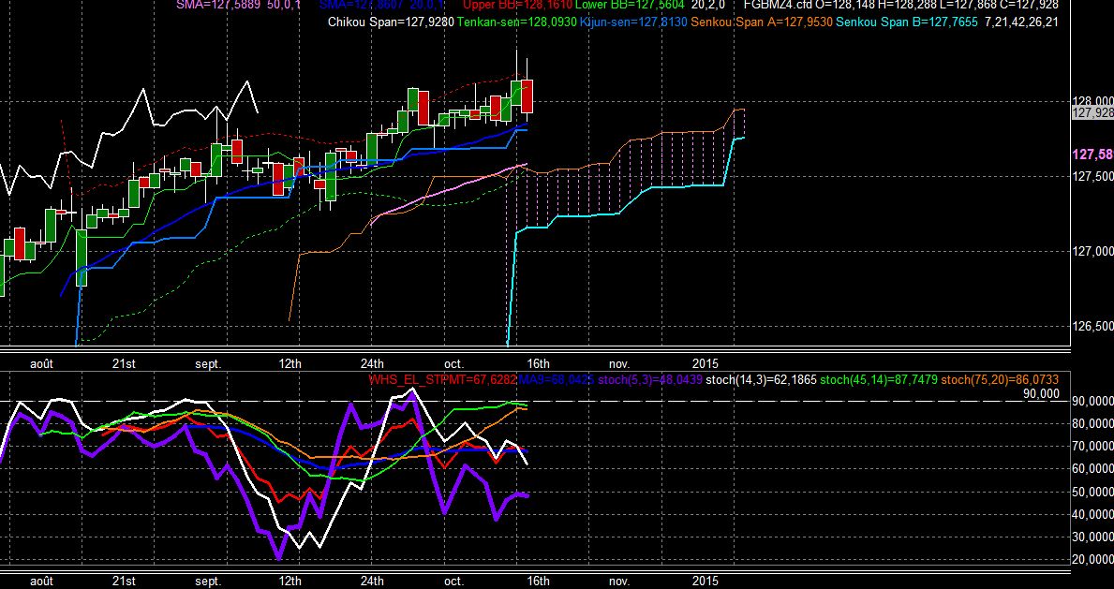1114x589 pixels.
Task: Click 21st on the stochastic panel time axis
Action: pos(124,581)
